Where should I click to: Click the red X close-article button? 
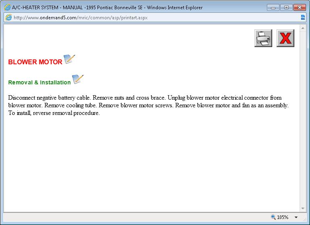pyautogui.click(x=285, y=38)
